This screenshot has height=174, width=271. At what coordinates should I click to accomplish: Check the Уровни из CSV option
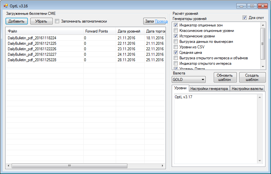coord(176,47)
